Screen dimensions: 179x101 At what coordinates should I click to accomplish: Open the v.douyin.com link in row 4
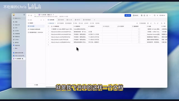pyautogui.click(x=61, y=37)
